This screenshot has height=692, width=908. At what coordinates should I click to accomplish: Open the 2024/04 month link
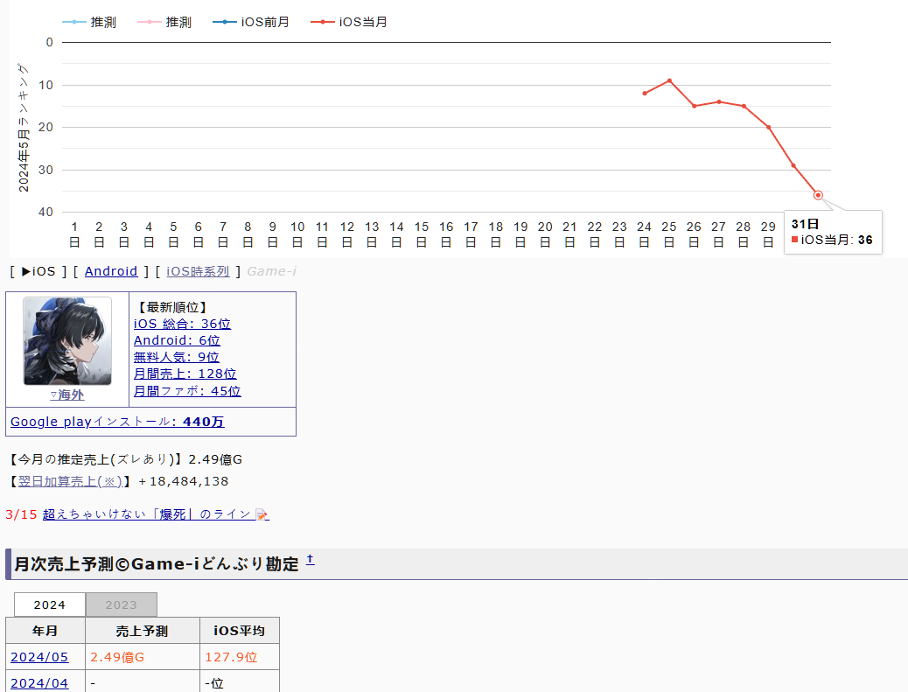tap(39, 683)
